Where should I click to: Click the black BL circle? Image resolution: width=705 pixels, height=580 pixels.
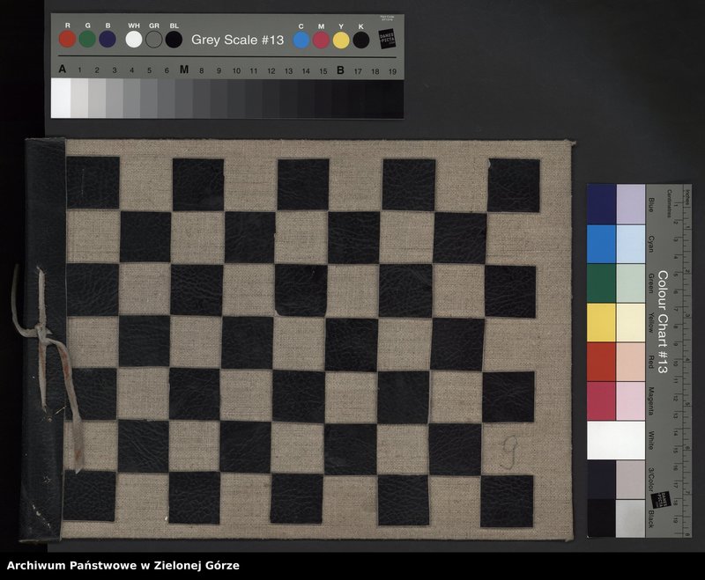click(174, 40)
